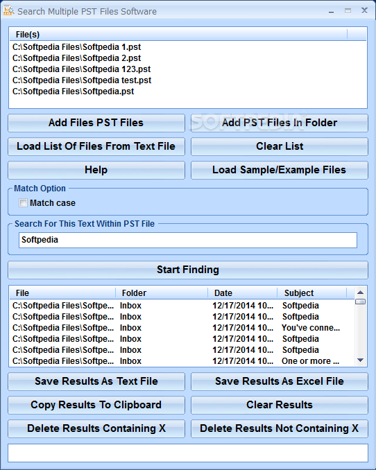Click the Add Files PST Files button

96,123
